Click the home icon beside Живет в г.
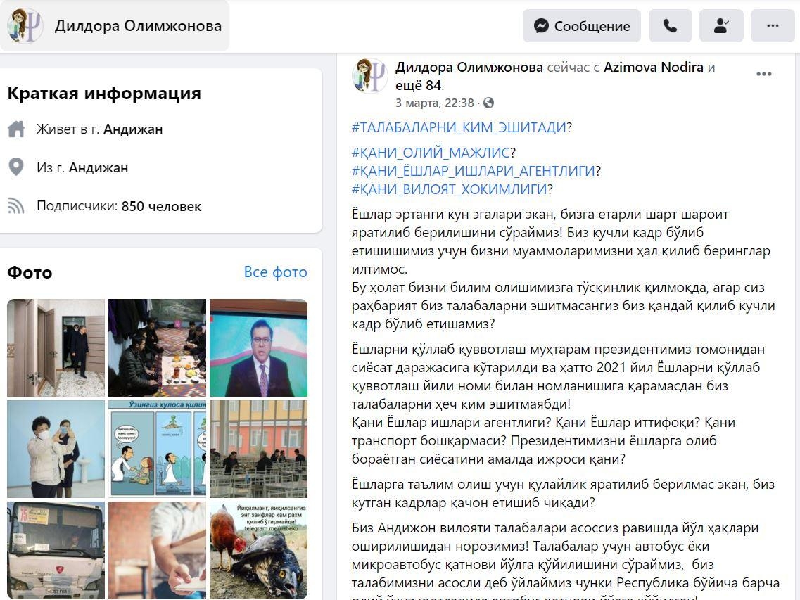The height and width of the screenshot is (600, 800). tap(16, 129)
